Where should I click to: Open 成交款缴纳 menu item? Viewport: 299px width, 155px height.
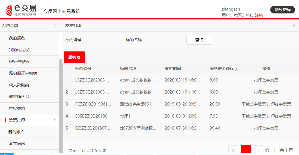tap(30, 85)
